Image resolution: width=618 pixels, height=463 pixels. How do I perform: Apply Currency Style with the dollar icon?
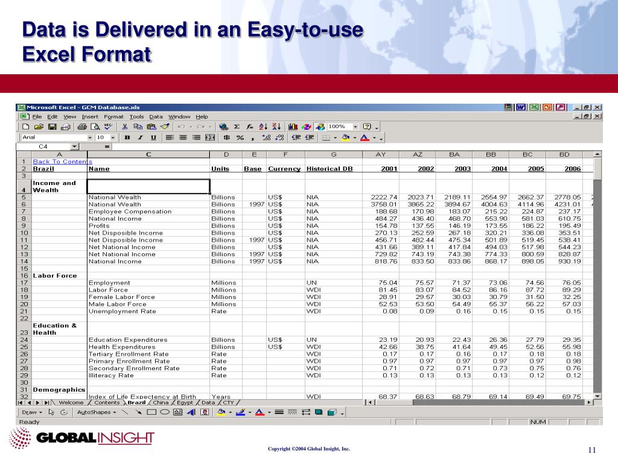click(227, 137)
